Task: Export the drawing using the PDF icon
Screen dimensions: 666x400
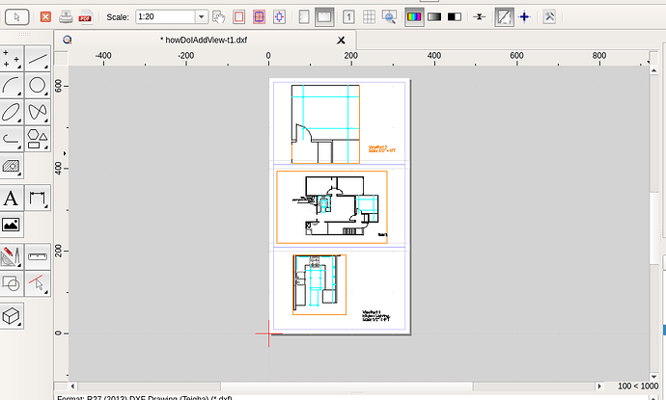Action: pyautogui.click(x=85, y=17)
